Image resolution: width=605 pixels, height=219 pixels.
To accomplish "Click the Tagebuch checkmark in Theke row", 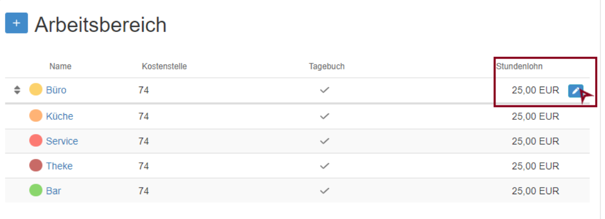I will pos(325,166).
